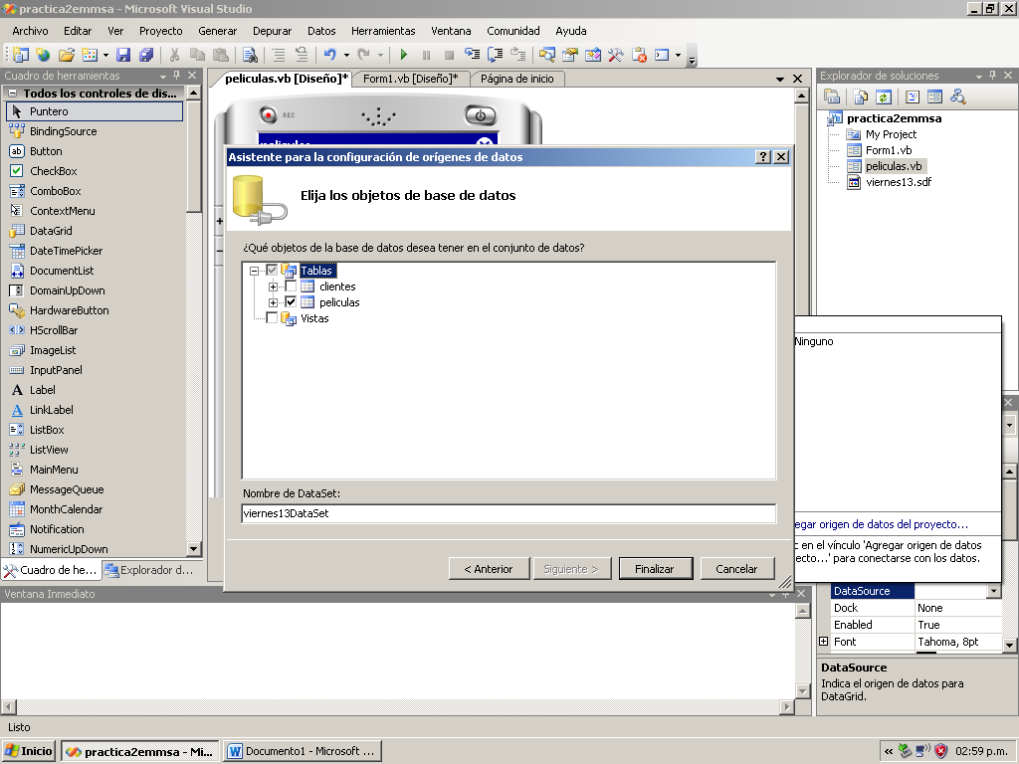Save the current file with the floppy icon
The width and height of the screenshot is (1019, 764).
(123, 56)
